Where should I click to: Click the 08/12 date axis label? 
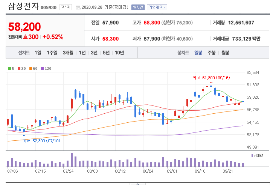click(120, 171)
